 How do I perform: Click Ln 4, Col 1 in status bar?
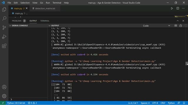[x=133, y=103]
